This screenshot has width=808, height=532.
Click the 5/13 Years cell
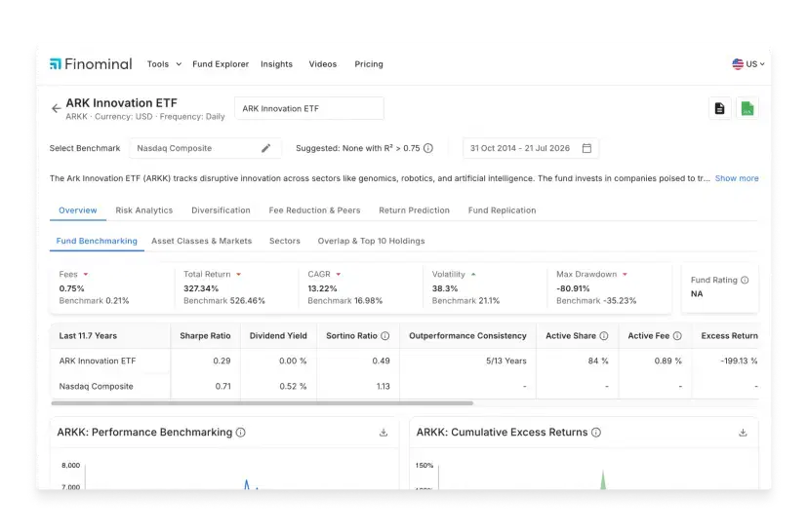tap(506, 361)
